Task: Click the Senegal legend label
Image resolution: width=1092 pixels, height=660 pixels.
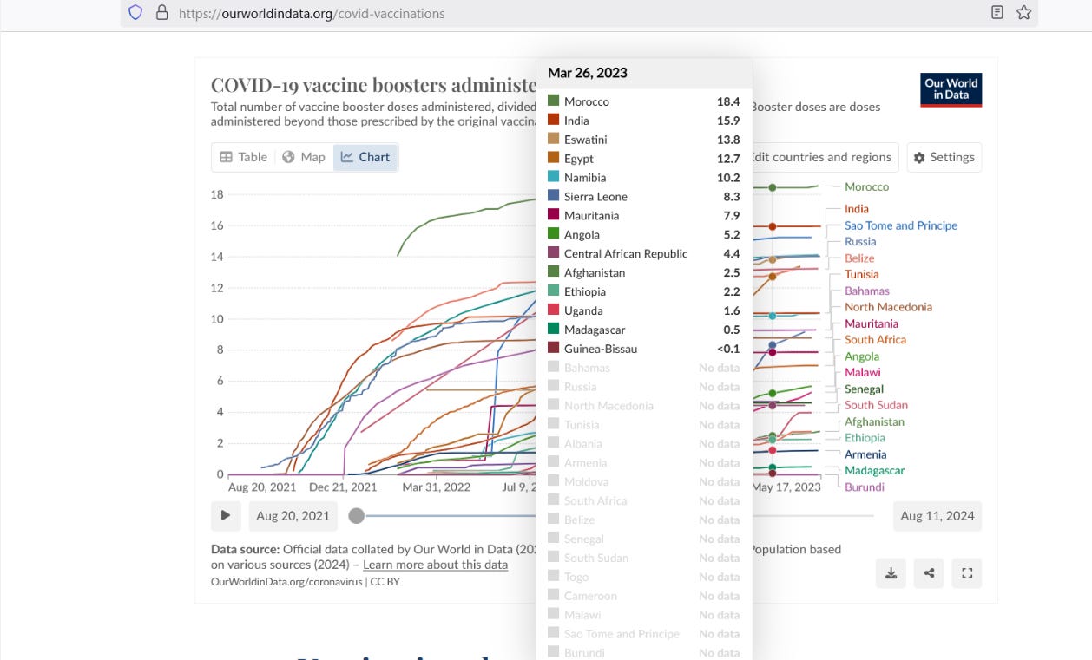Action: (864, 389)
